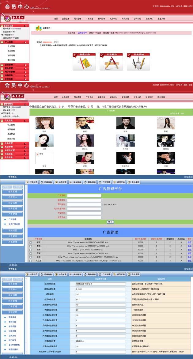Image resolution: width=193 pixels, height=359 pixels.
Task: Expand 会员管理 section in the top red sidebar
Action: pos(15,65)
